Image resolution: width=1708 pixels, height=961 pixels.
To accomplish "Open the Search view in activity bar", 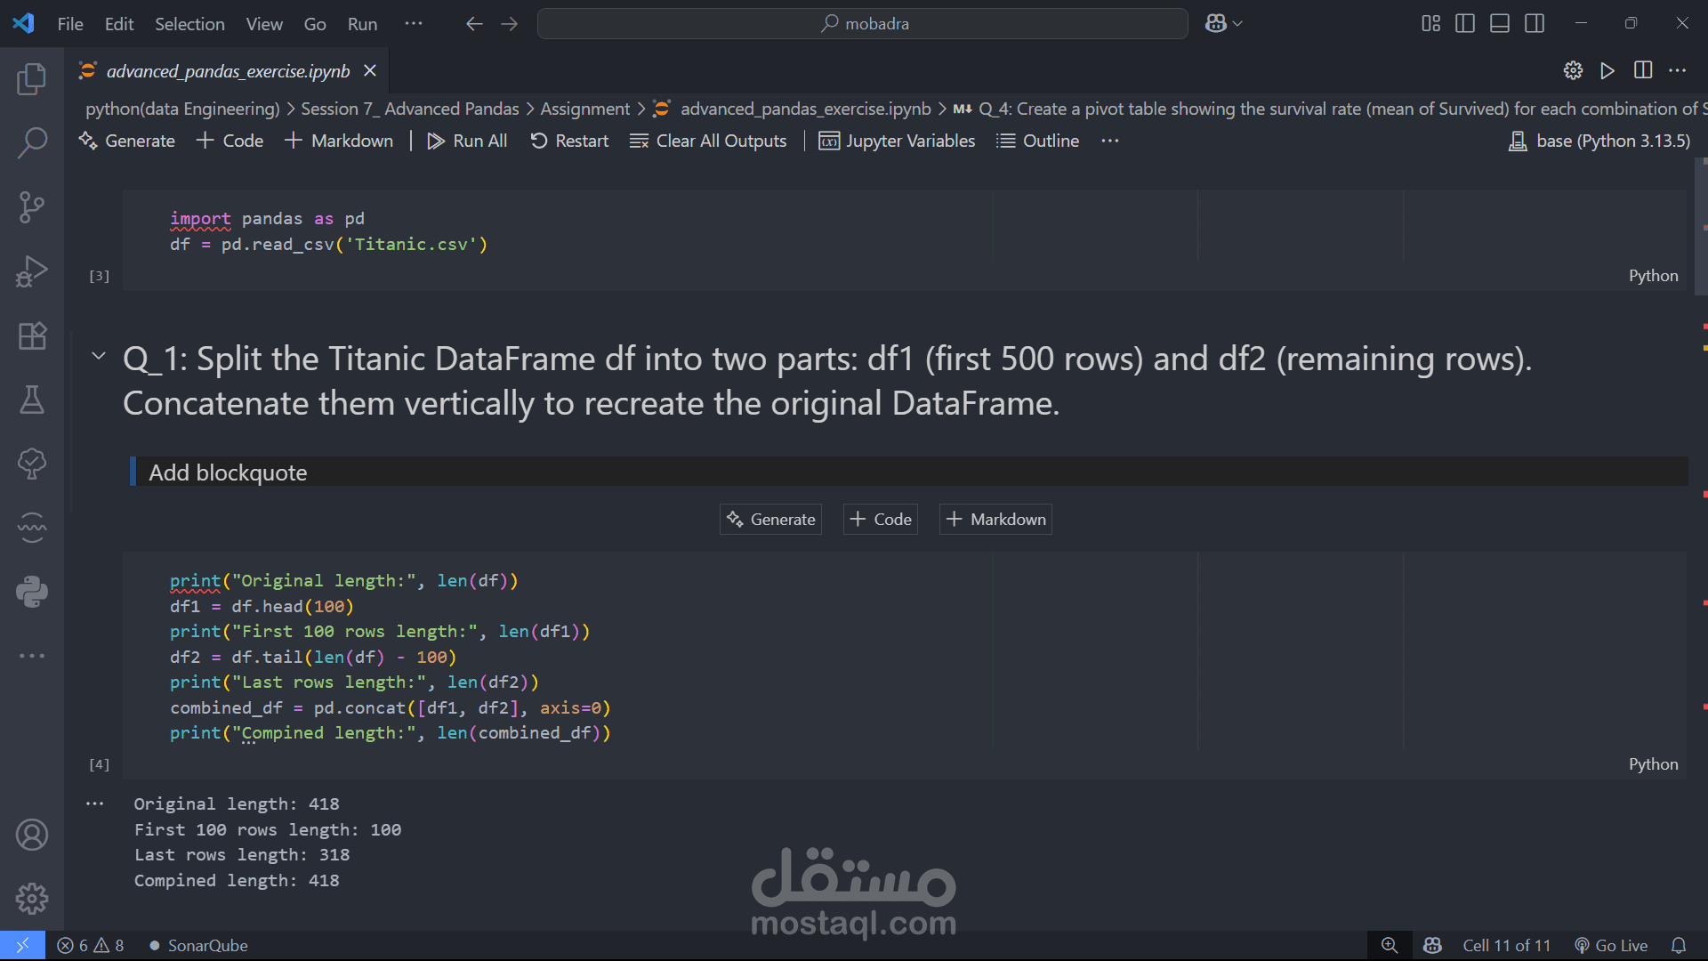I will click(x=32, y=142).
